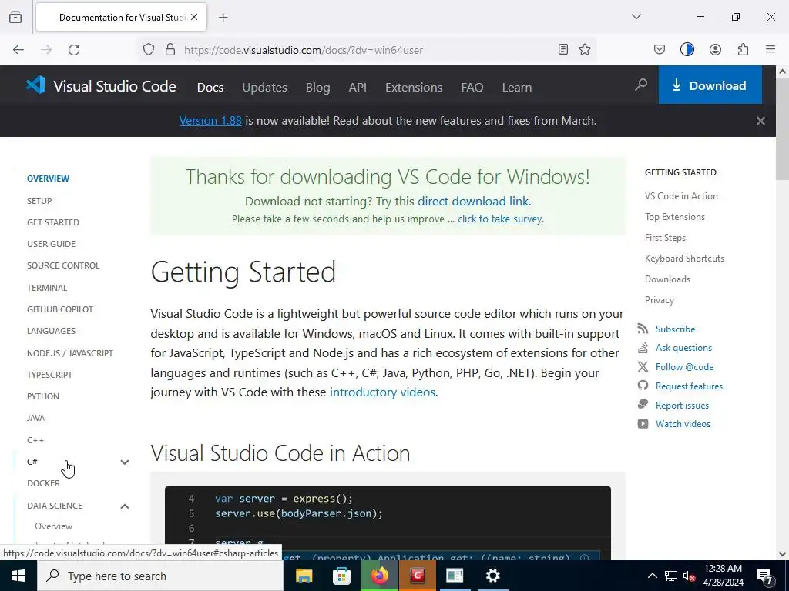
Task: Select Source Control in the left sidebar
Action: pos(63,265)
